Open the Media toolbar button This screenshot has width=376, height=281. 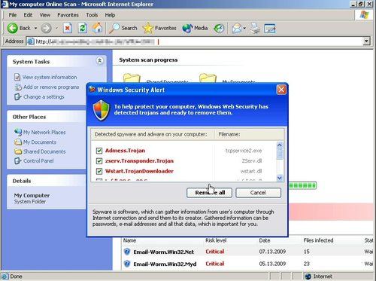[x=195, y=28]
